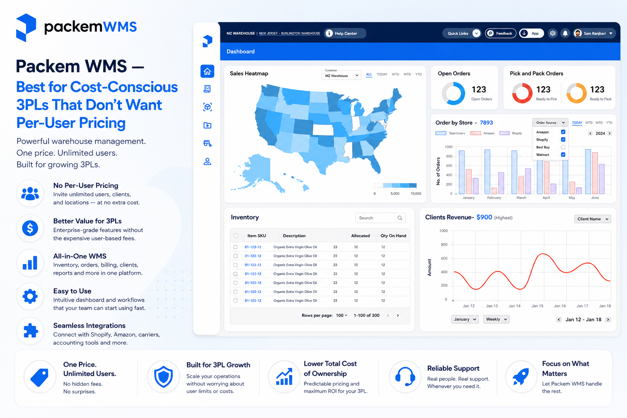The height and width of the screenshot is (418, 627).
Task: Show the week after Jan 12 - Jan 18
Action: click(x=608, y=320)
